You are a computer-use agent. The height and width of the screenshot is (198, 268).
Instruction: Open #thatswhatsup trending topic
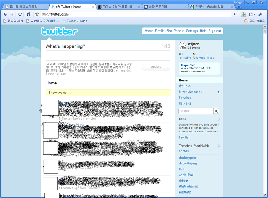[188, 186]
